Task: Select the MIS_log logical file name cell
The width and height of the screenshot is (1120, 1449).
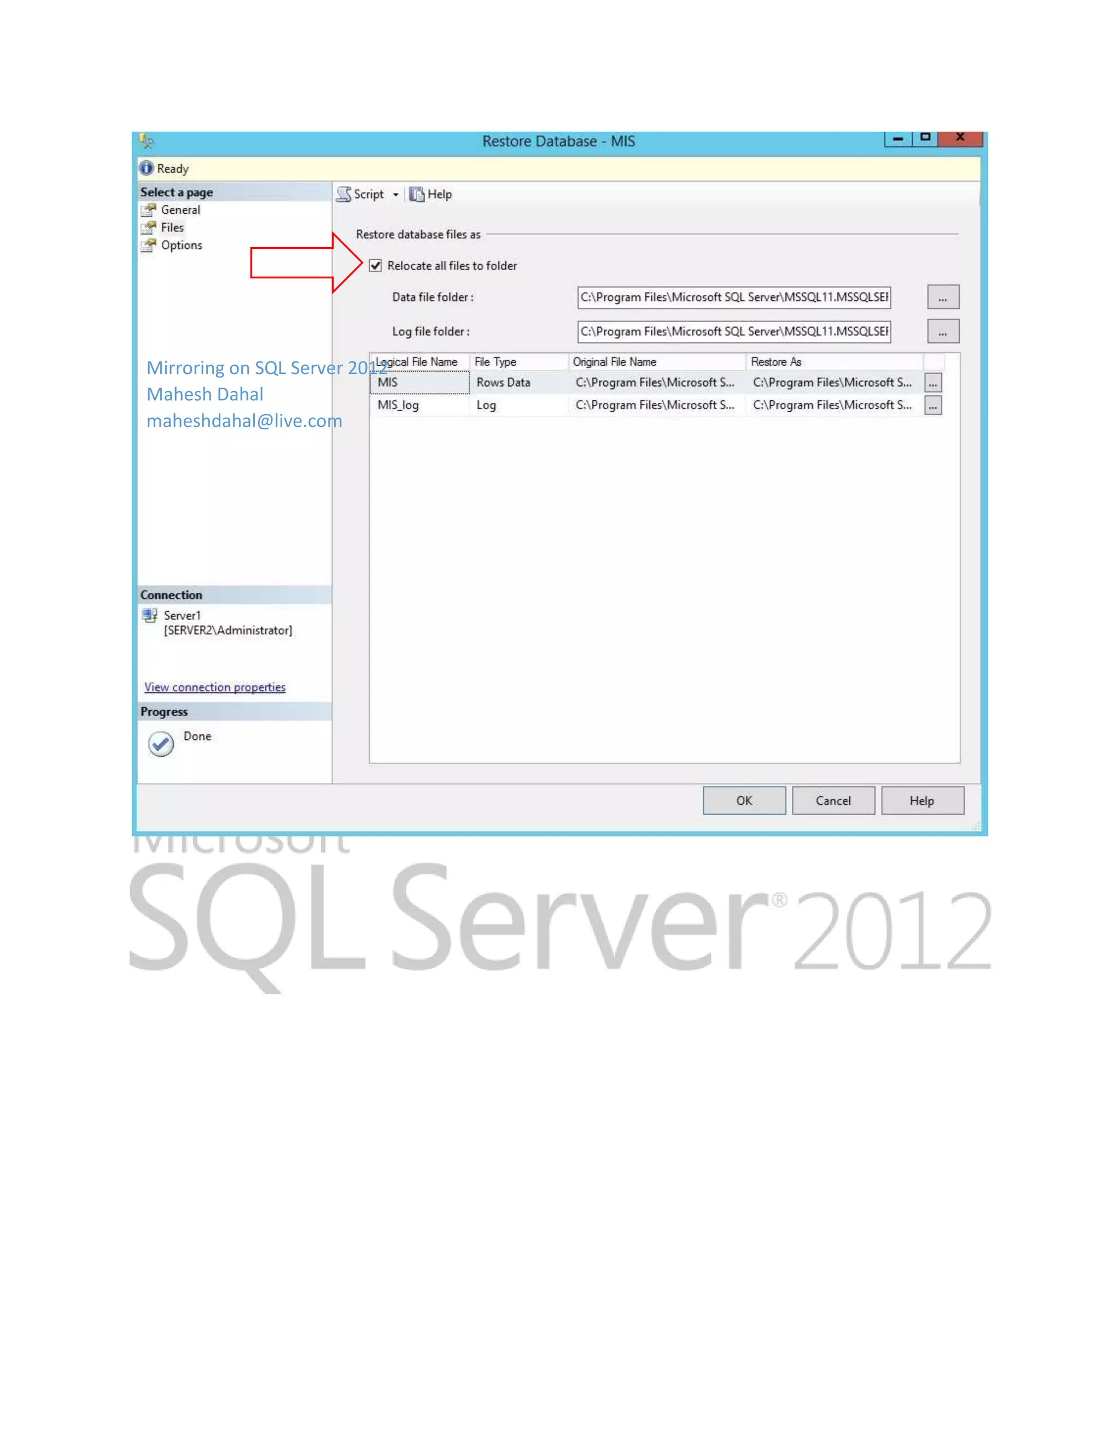Action: click(420, 405)
